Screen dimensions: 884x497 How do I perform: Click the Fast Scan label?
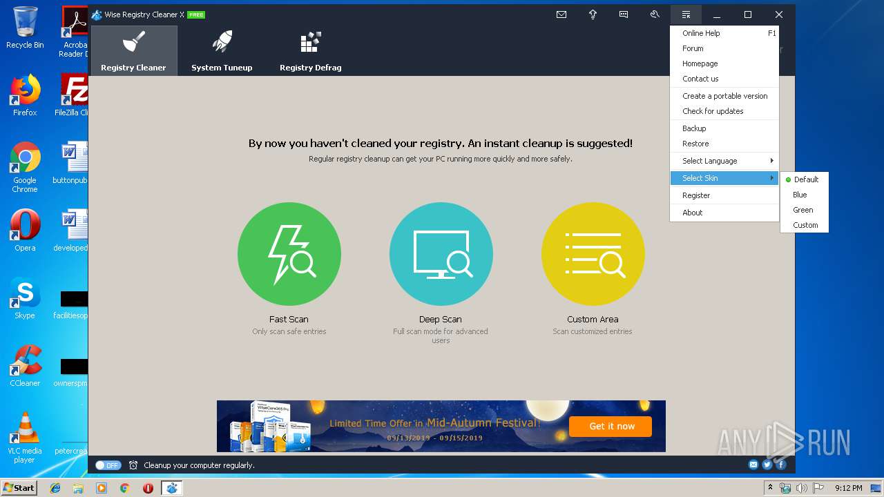pos(289,320)
